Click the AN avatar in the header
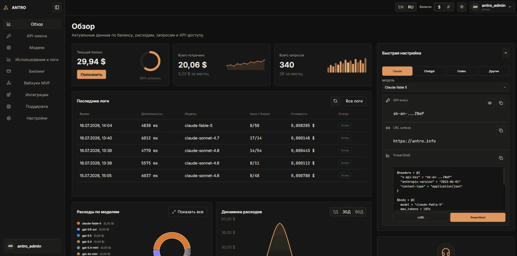Image resolution: width=517 pixels, height=256 pixels. pos(475,7)
